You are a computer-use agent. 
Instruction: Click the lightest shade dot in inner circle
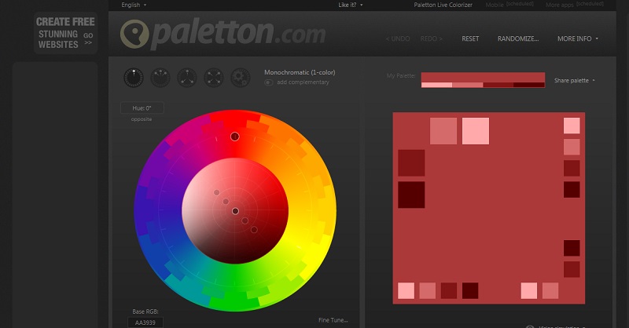click(x=217, y=192)
